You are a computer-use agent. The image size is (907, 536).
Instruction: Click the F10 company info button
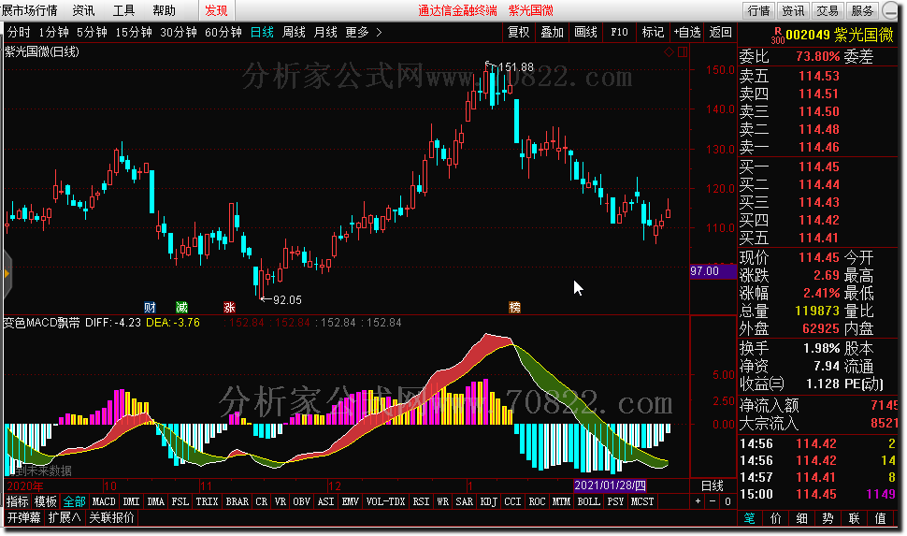click(x=619, y=33)
